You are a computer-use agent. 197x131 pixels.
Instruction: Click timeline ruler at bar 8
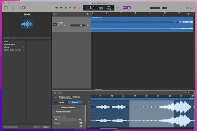135,13
